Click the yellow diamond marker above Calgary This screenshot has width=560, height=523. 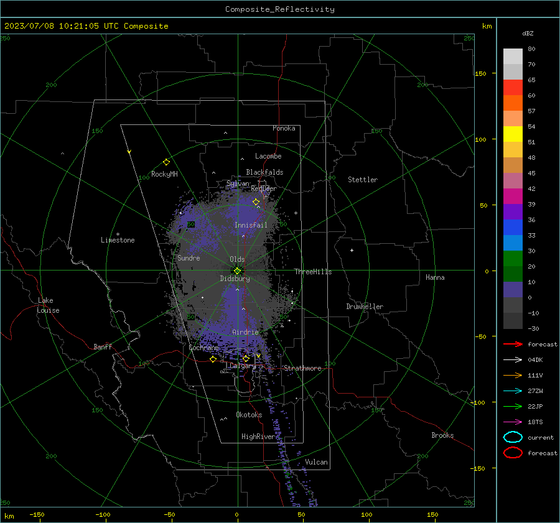click(x=246, y=358)
